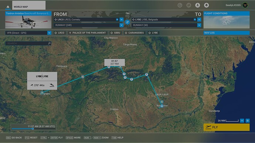Expand the LYBE arrival dropdown
This screenshot has width=255, height=143.
click(x=199, y=20)
